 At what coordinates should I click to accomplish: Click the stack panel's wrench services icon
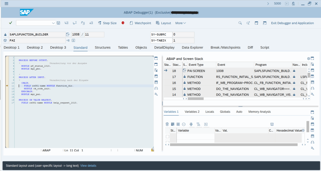313,94
